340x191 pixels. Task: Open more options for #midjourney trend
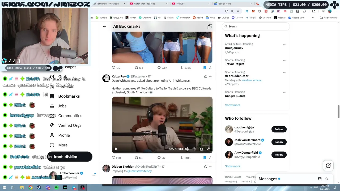pyautogui.click(x=285, y=45)
